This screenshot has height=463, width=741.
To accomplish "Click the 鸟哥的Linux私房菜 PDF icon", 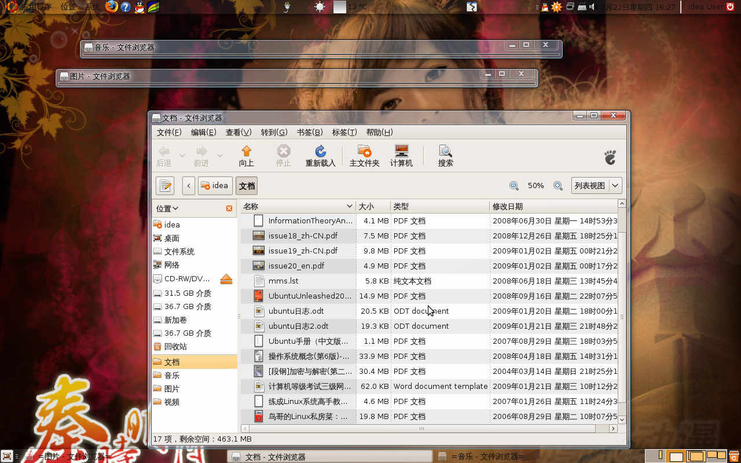I will click(x=259, y=416).
